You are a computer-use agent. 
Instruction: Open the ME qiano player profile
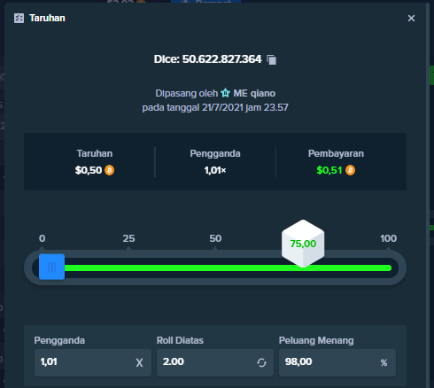click(254, 93)
